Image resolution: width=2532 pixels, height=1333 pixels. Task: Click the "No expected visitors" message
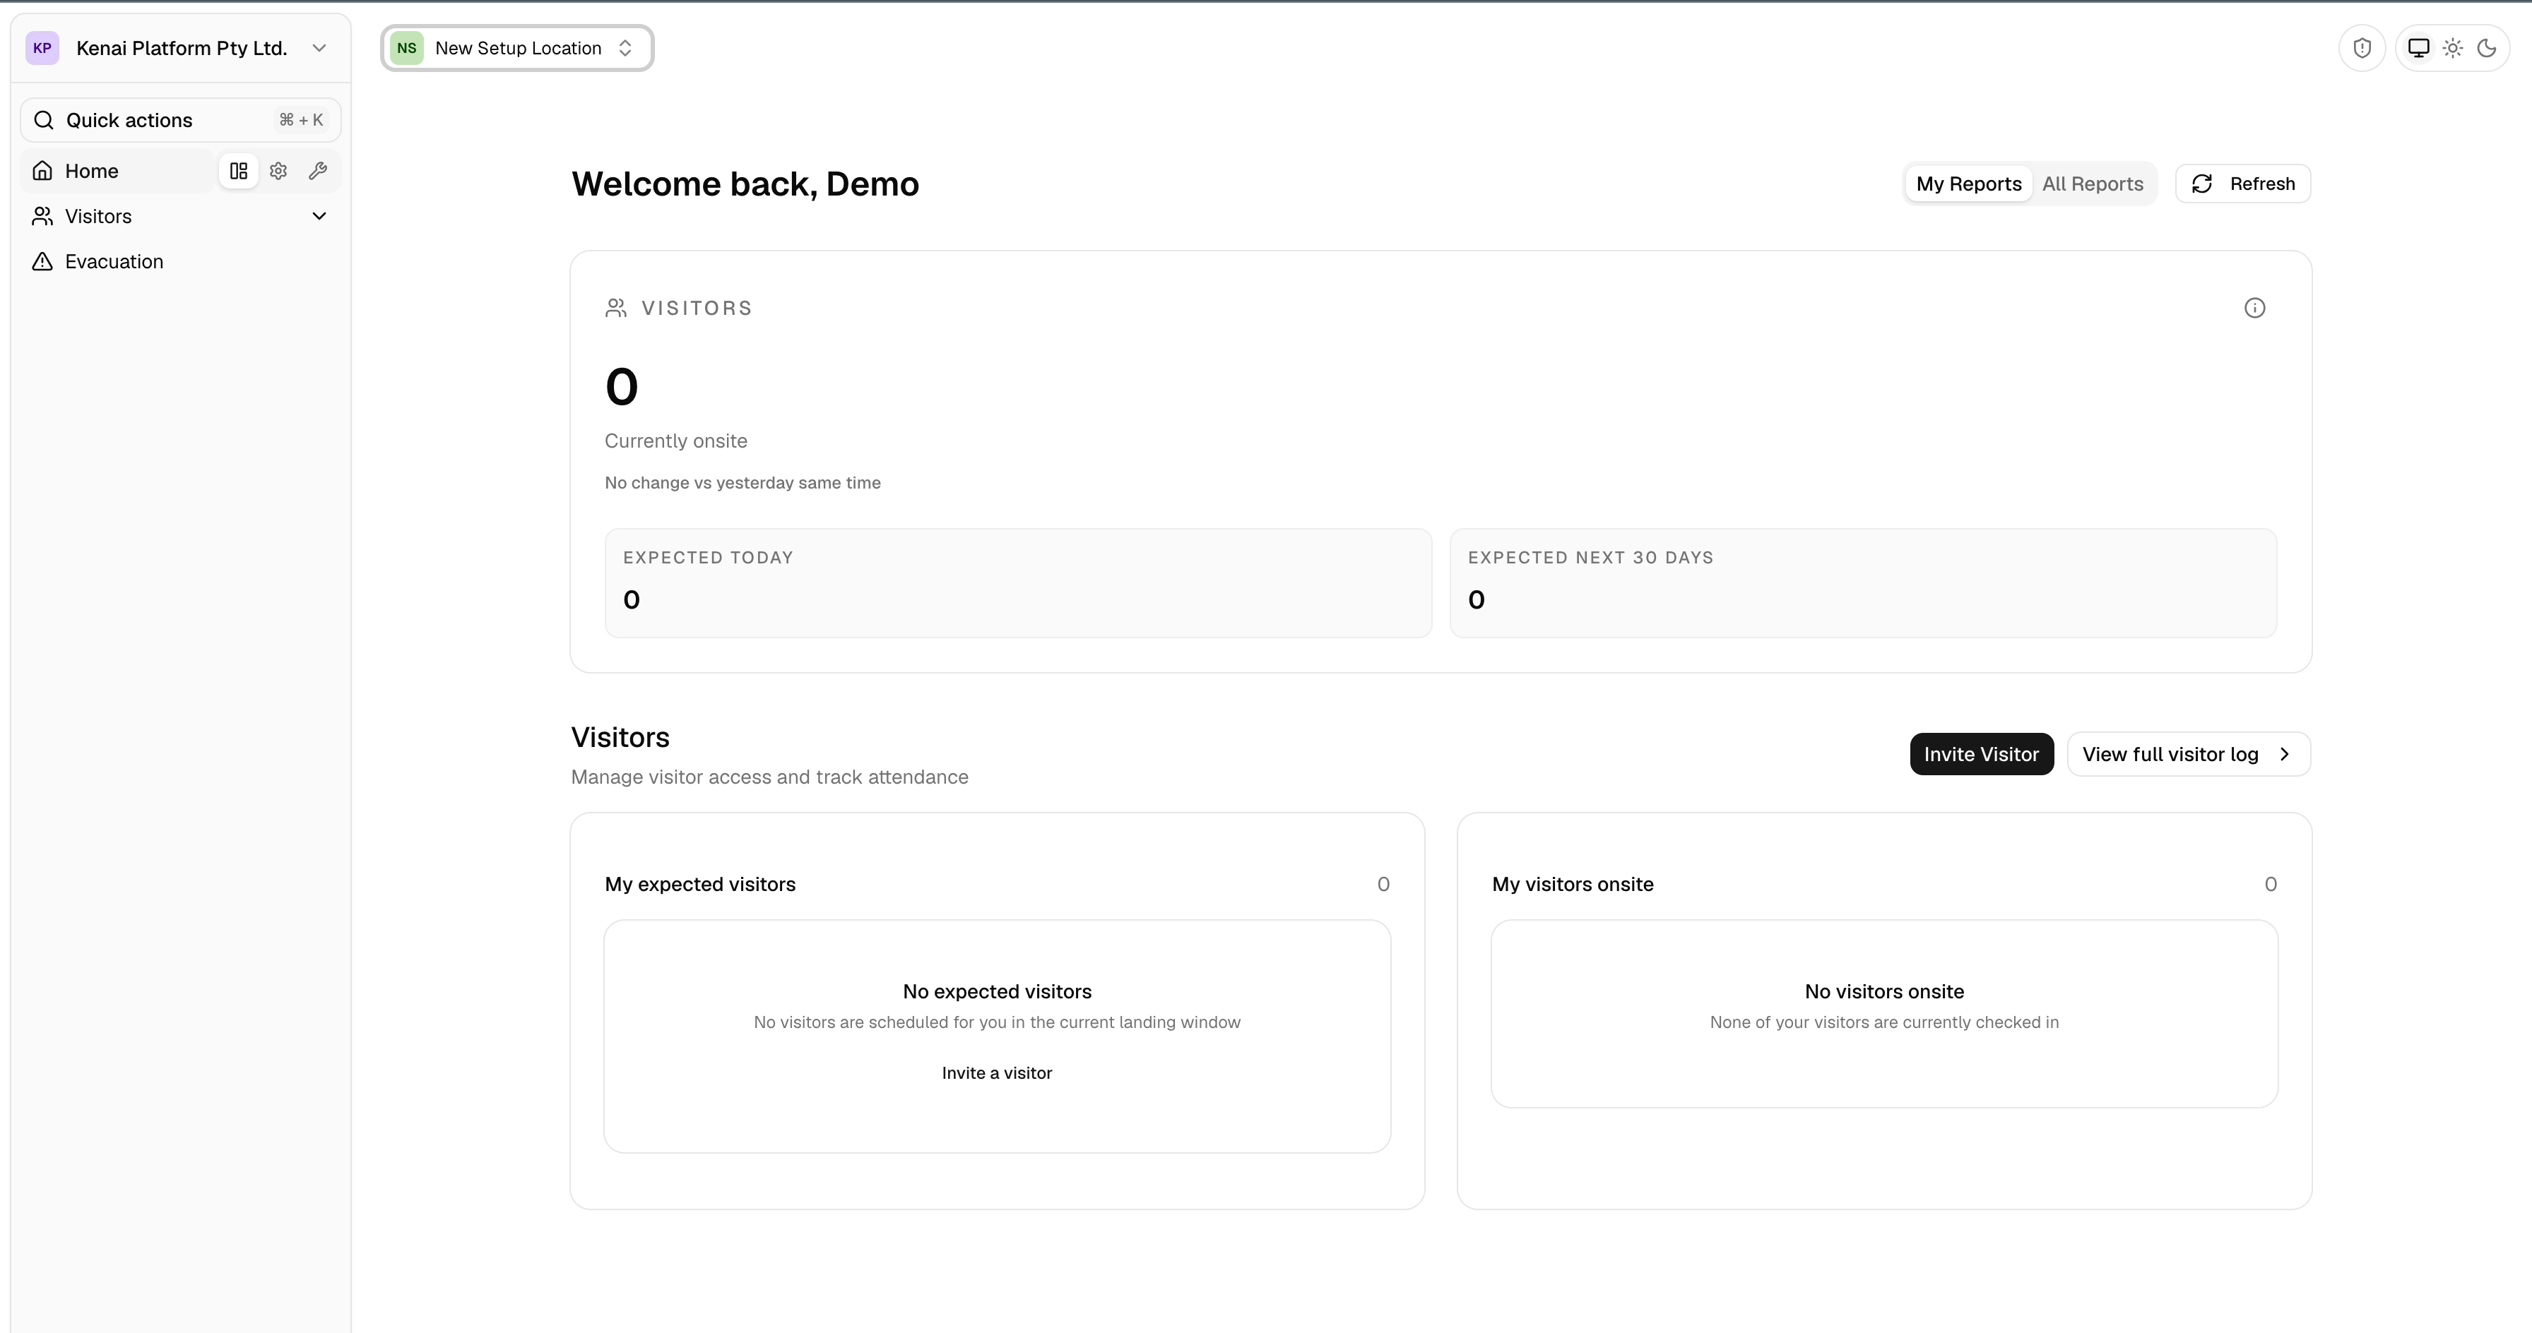click(997, 992)
